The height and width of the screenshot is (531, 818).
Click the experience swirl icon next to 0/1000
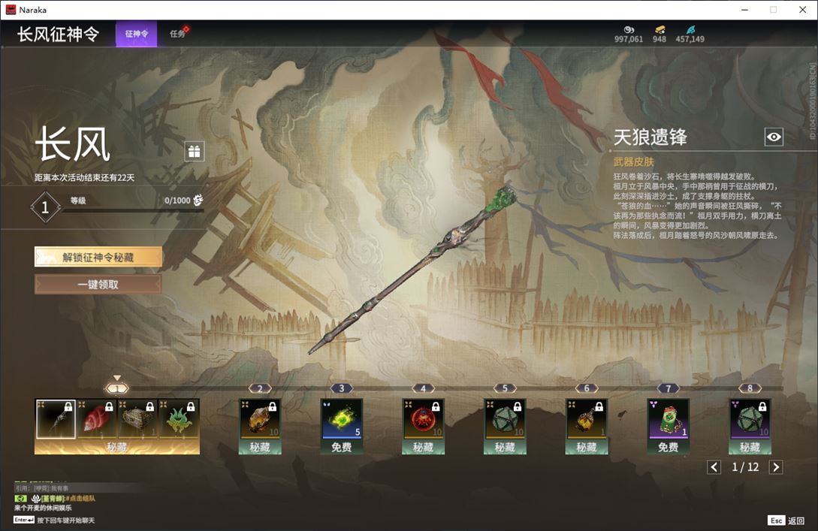198,200
